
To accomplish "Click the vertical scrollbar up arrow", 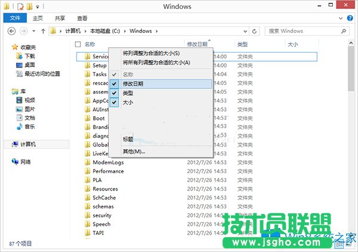I will pos(351,43).
